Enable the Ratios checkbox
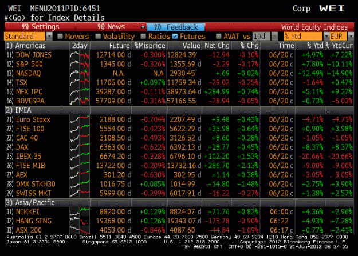The width and height of the screenshot is (358, 256). click(x=143, y=36)
